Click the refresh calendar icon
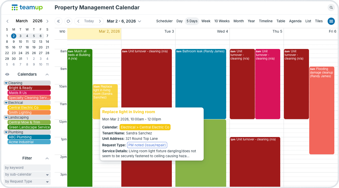 [68, 21]
